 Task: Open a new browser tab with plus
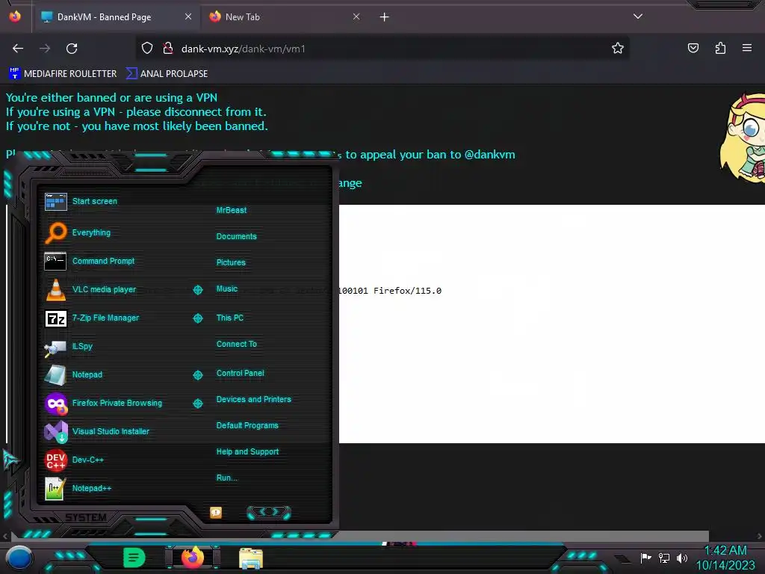coord(385,17)
